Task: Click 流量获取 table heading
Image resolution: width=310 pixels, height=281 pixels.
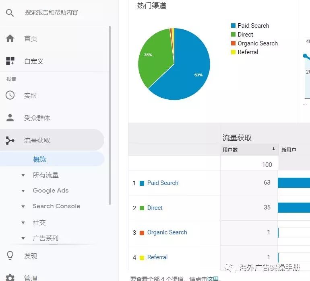Action: 237,137
